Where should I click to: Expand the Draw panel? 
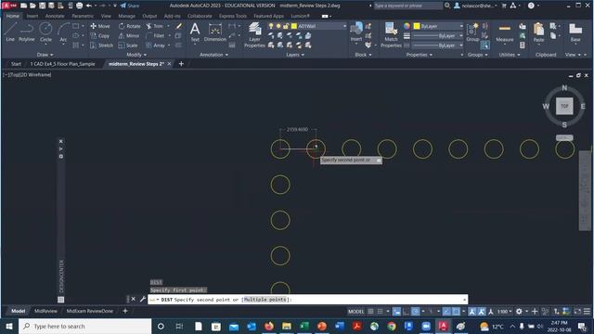click(x=45, y=55)
